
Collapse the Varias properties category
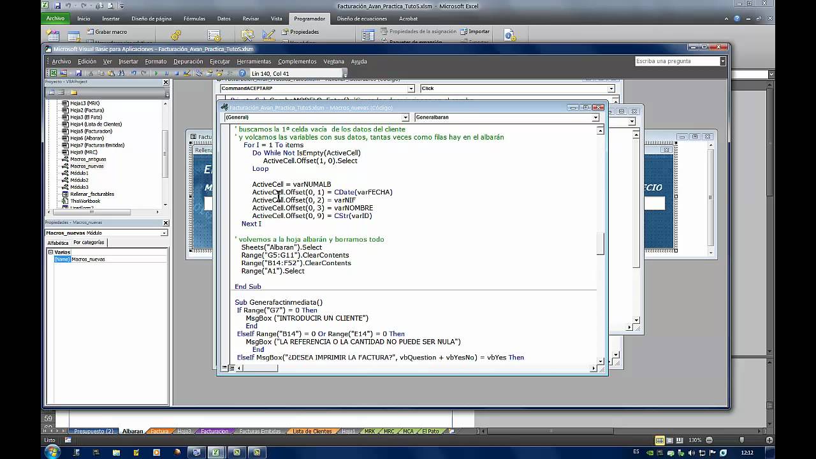pyautogui.click(x=51, y=252)
